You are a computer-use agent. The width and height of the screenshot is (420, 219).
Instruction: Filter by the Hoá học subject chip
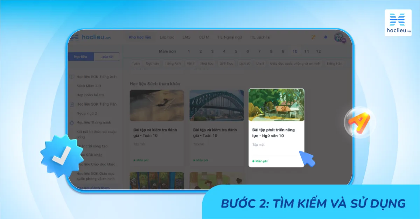pyautogui.click(x=207, y=64)
